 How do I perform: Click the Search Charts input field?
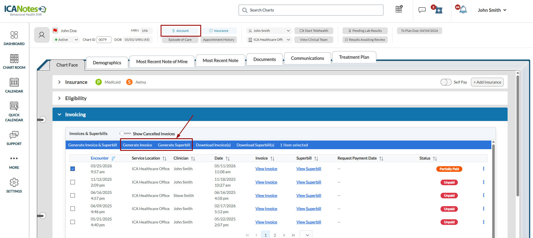(x=311, y=10)
